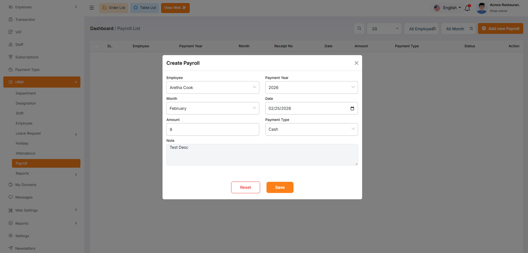This screenshot has height=253, width=528.
Task: Click the user profile avatar
Action: coord(481,8)
